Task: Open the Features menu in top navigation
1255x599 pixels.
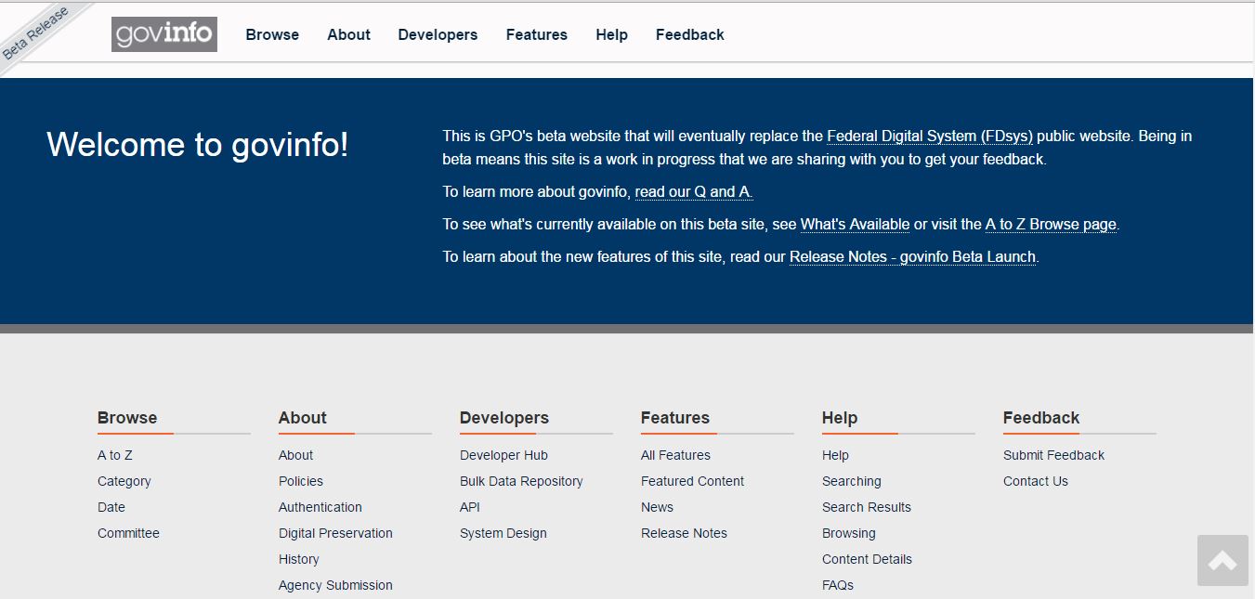Action: 537,34
